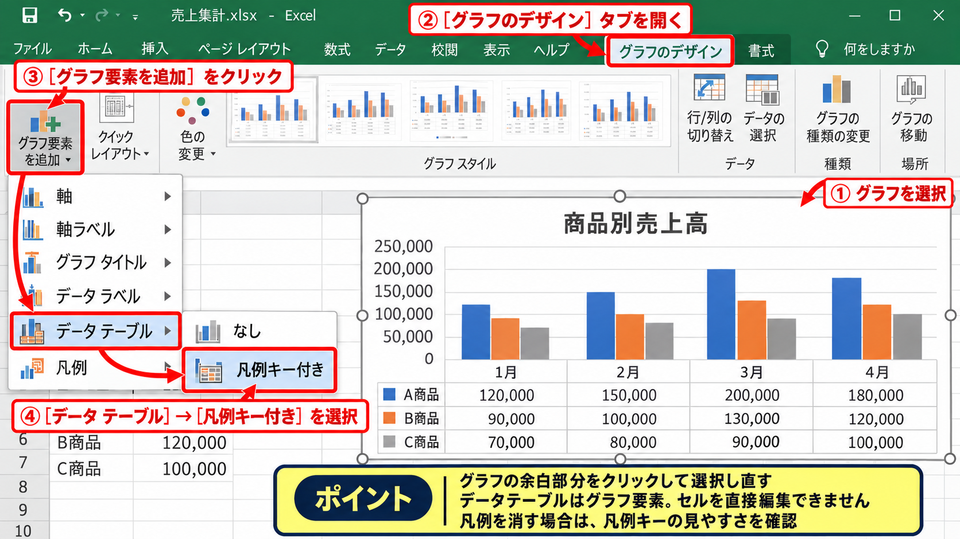Select the グラフのデザイン tab

[670, 52]
